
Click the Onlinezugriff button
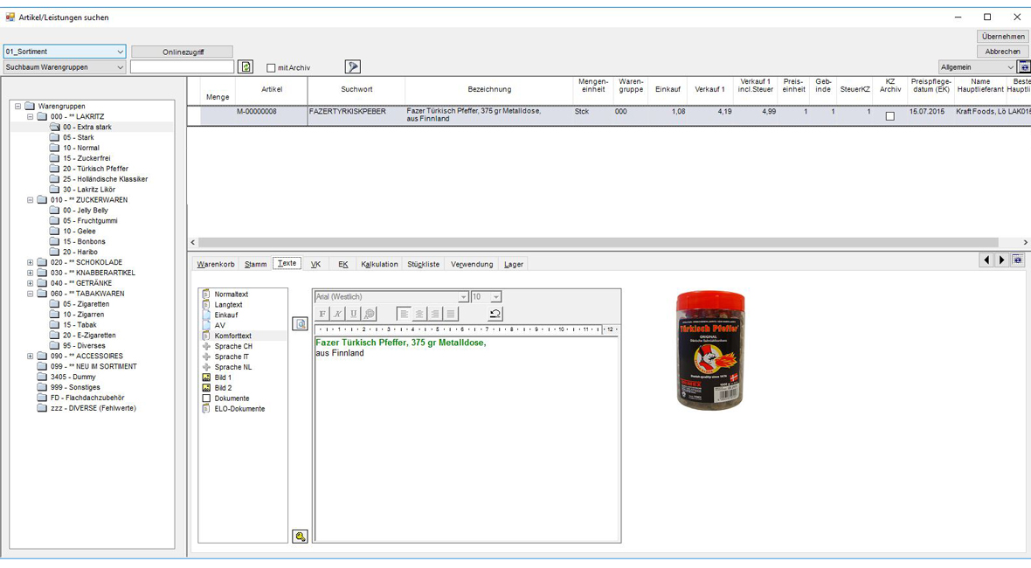click(x=182, y=52)
